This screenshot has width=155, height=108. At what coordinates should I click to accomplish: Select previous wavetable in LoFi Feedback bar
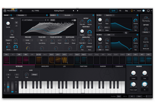click(x=45, y=20)
